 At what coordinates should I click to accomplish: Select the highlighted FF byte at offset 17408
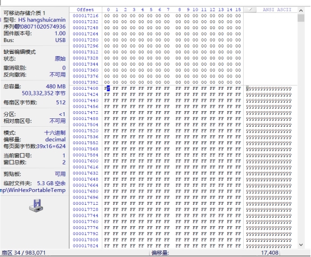(x=107, y=89)
